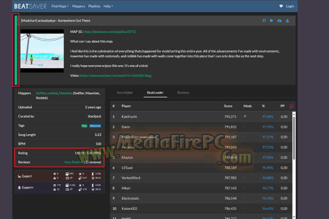329x219 pixels.
Task: Open the Find Maps dropdown menu
Action: [60, 6]
